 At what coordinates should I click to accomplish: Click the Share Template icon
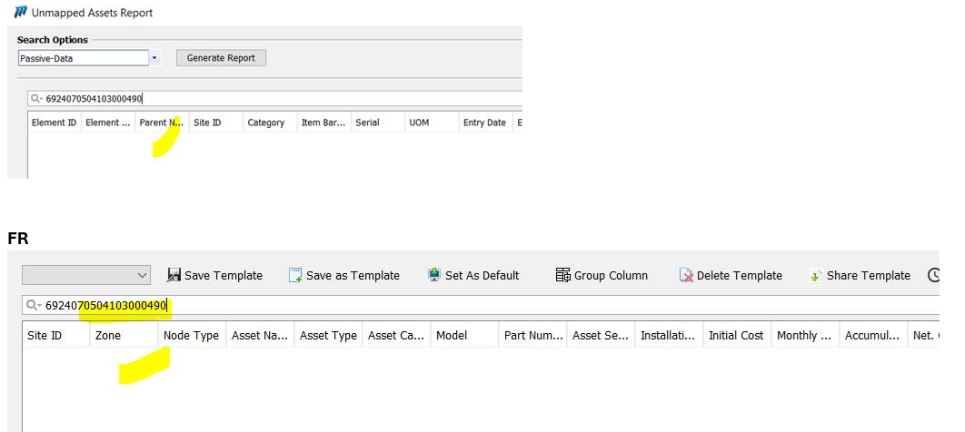816,275
